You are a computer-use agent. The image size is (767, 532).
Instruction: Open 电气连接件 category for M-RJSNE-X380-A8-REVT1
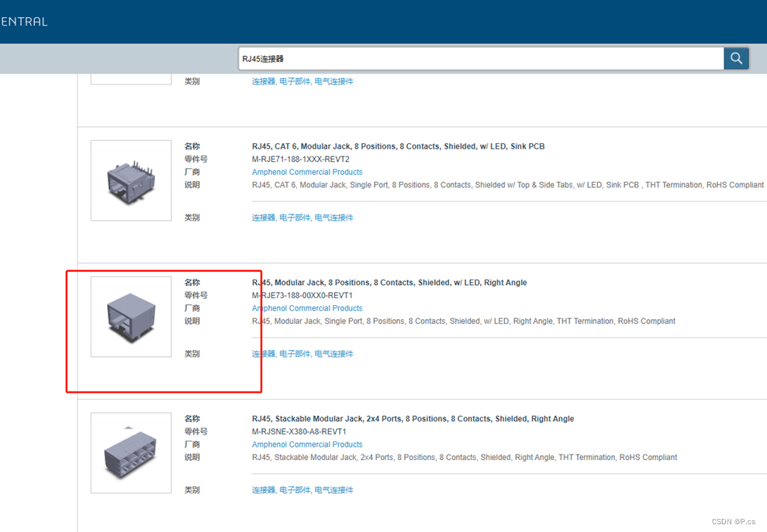333,490
